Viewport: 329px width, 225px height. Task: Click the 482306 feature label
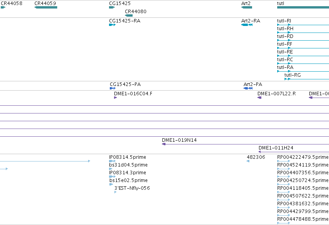[x=256, y=157]
